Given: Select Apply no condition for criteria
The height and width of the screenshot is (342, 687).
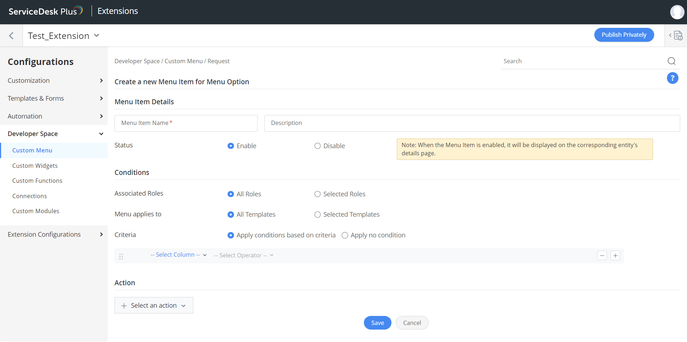Looking at the screenshot, I should click(345, 235).
